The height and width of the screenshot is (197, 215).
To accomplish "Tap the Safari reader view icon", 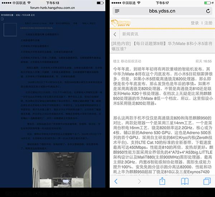I will pos(117,11).
